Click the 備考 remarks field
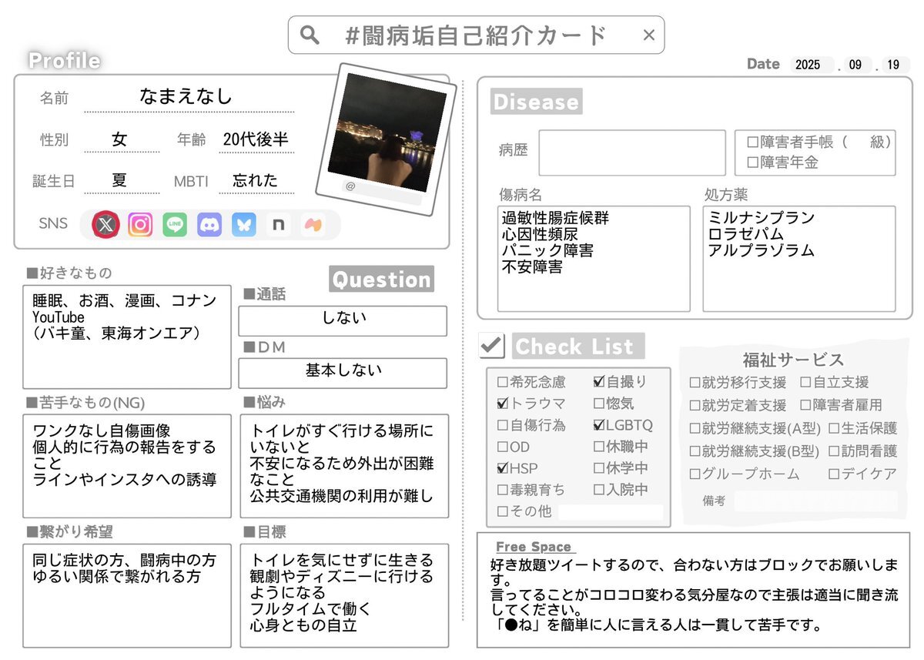The height and width of the screenshot is (660, 924). (815, 501)
